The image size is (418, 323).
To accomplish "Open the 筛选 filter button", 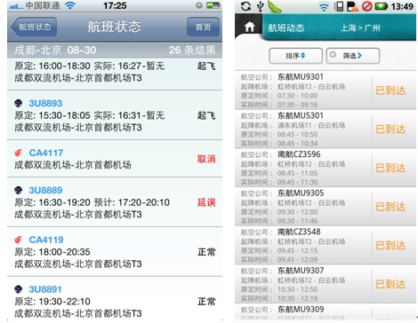I will point(353,56).
